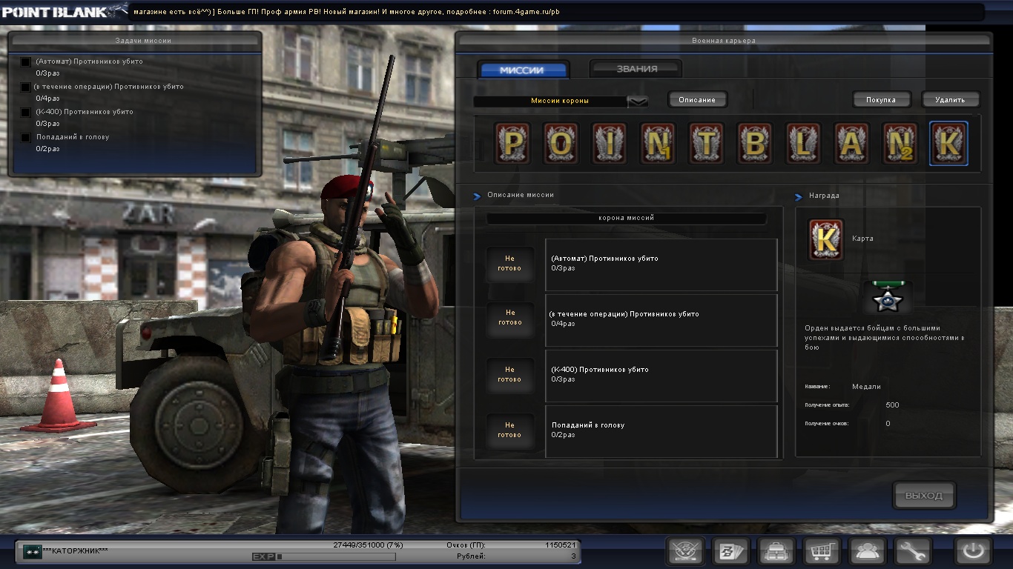The width and height of the screenshot is (1013, 569).
Task: Select the letter O mission card
Action: 561,144
